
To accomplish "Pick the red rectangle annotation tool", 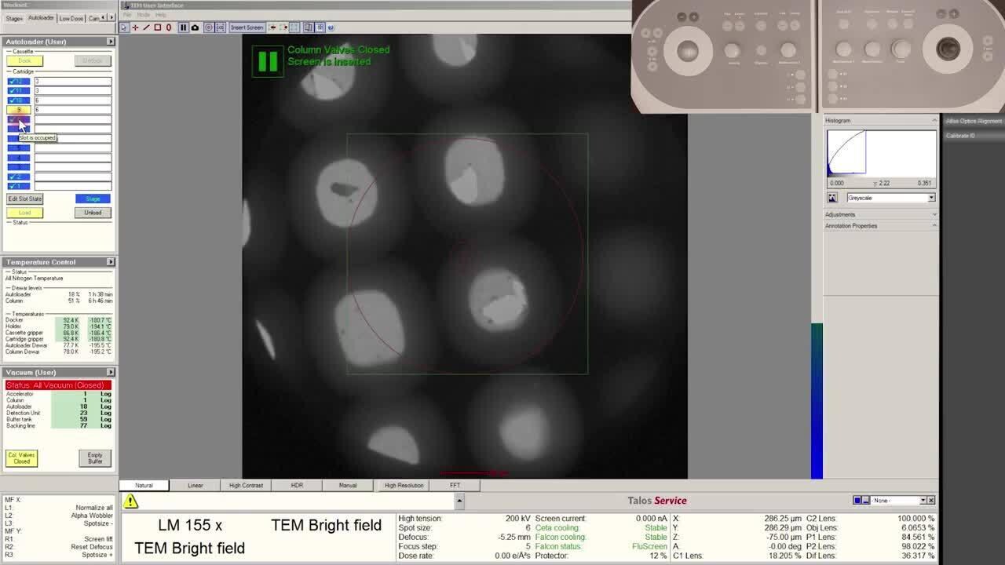I will coord(157,27).
